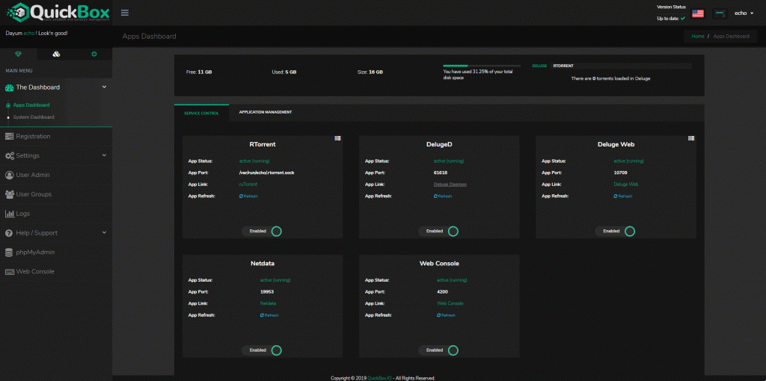The height and width of the screenshot is (381, 766).
Task: Click the Web Console keyboard icon in sidebar
Action: coord(10,272)
